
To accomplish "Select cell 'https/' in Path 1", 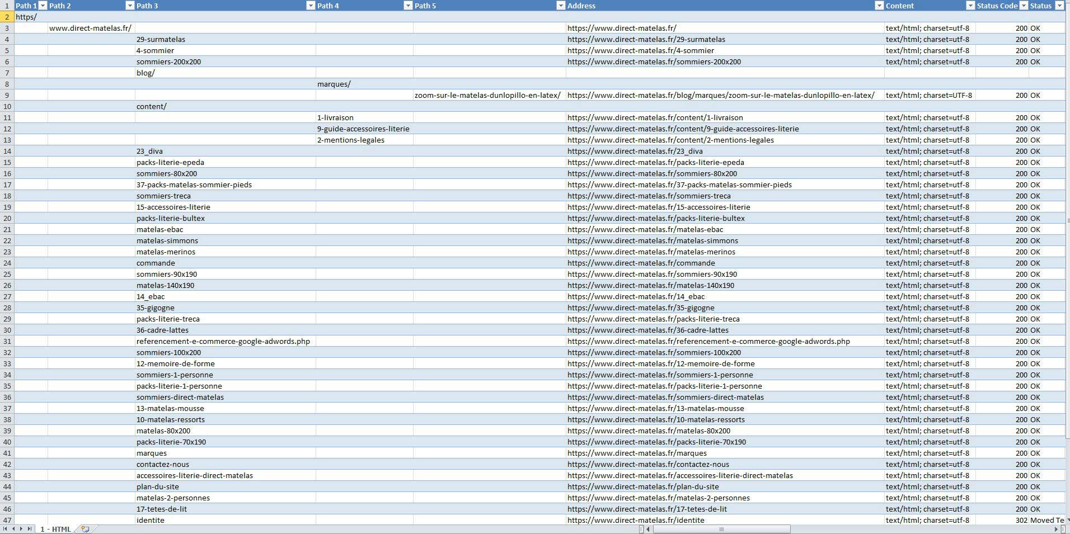I will click(x=31, y=17).
